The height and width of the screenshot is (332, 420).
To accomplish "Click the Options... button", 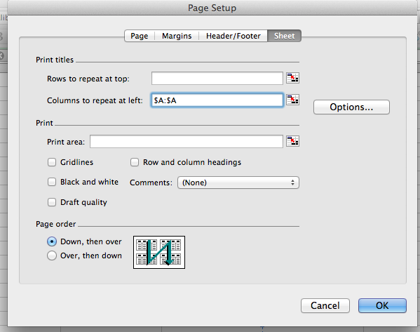I will tap(351, 107).
